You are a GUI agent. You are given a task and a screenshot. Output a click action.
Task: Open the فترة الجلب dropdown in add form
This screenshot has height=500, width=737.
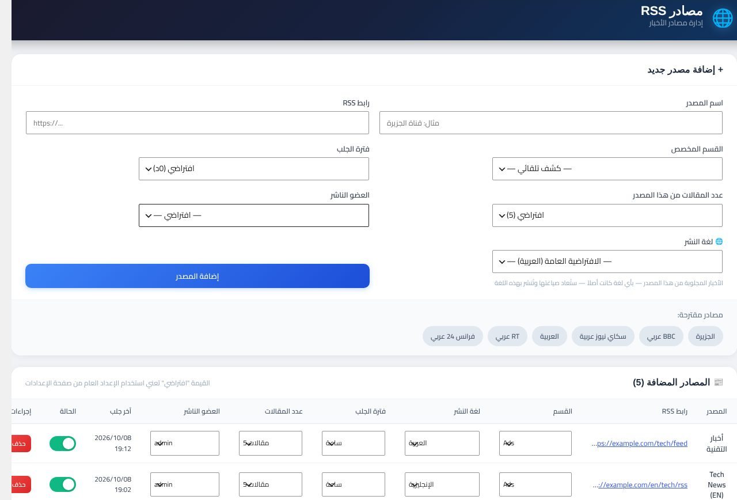click(x=254, y=169)
